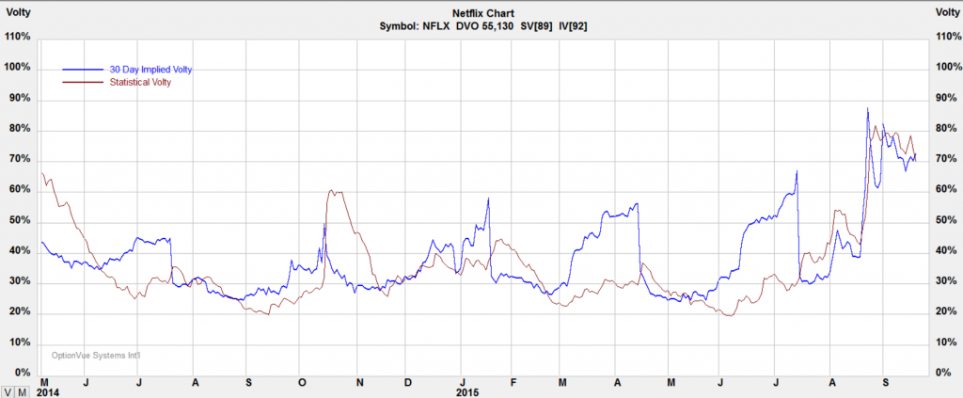
Task: Click the 20% label on right axis
Action: [x=944, y=312]
